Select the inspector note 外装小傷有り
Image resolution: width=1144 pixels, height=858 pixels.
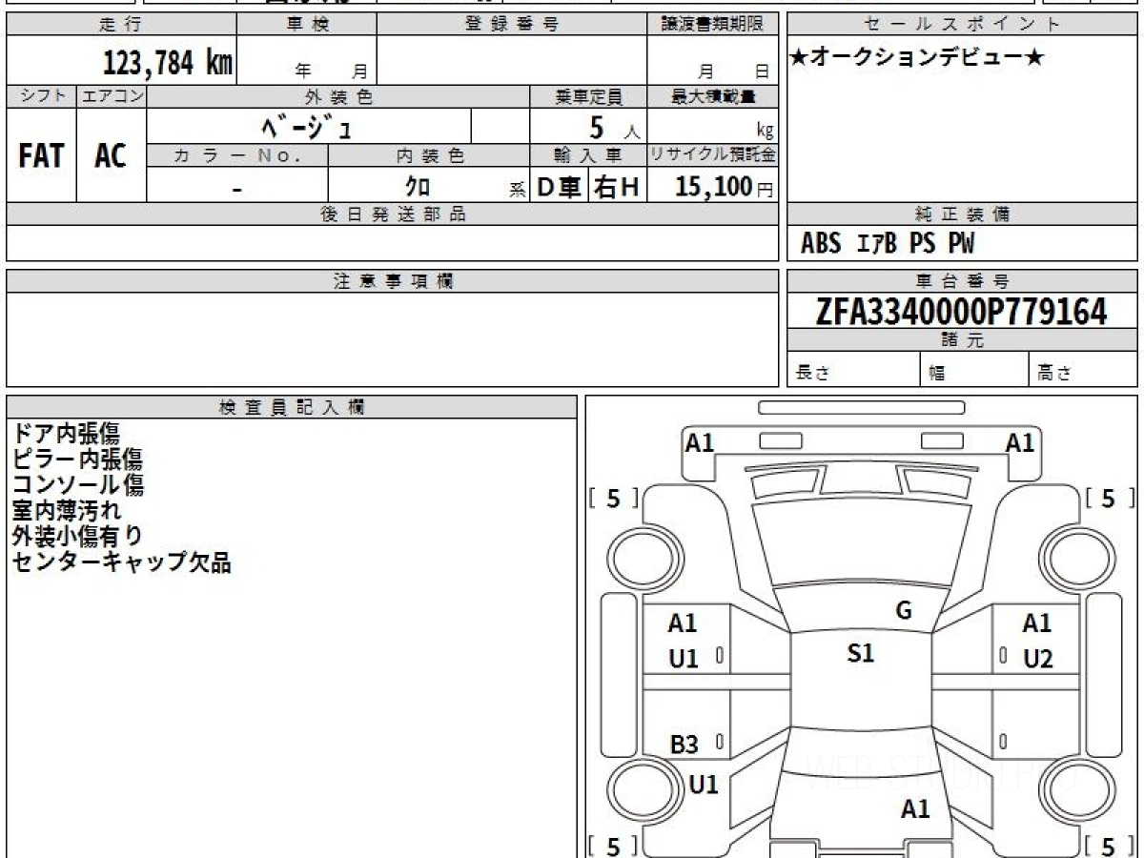pos(77,537)
